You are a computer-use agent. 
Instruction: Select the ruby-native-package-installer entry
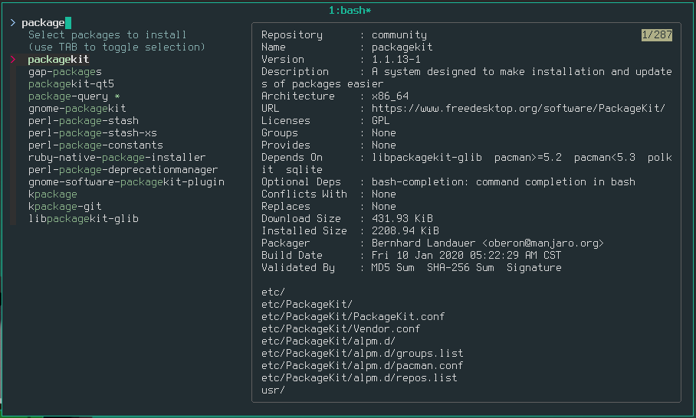117,158
